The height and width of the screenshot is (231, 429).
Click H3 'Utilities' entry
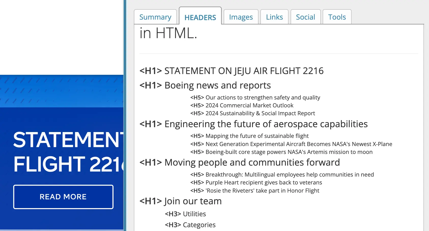click(x=185, y=214)
